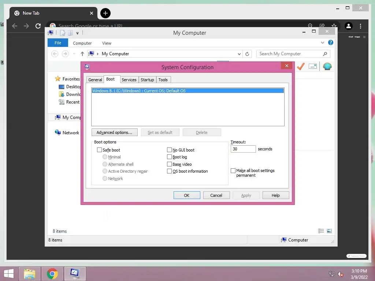The width and height of the screenshot is (375, 281).
Task: Switch to the General tab
Action: (95, 80)
